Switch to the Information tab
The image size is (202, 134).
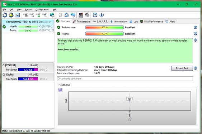coord(119,21)
